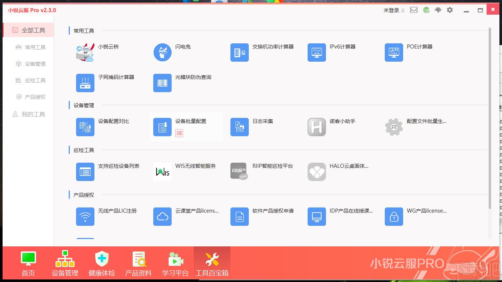Click the 无线产品LIC注册 label text
The width and height of the screenshot is (502, 282).
117,211
